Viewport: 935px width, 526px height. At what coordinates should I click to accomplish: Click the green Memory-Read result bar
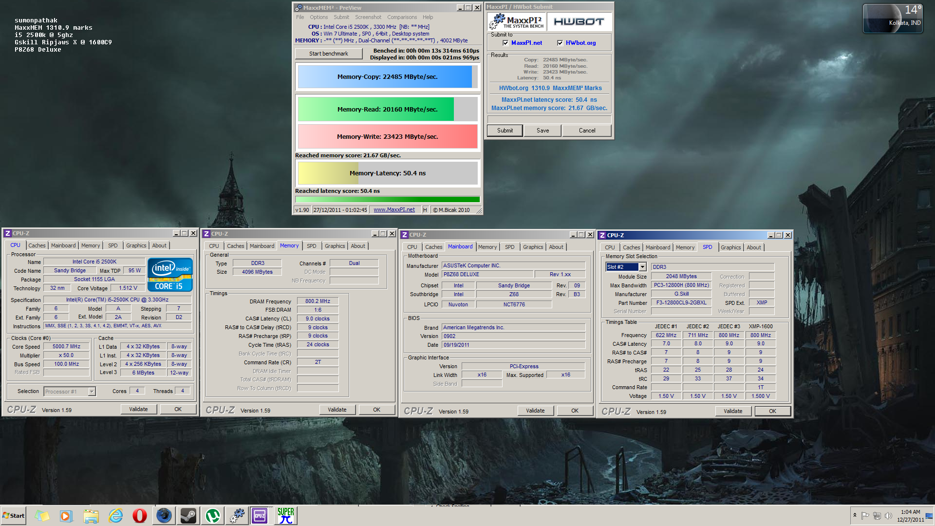coord(388,109)
